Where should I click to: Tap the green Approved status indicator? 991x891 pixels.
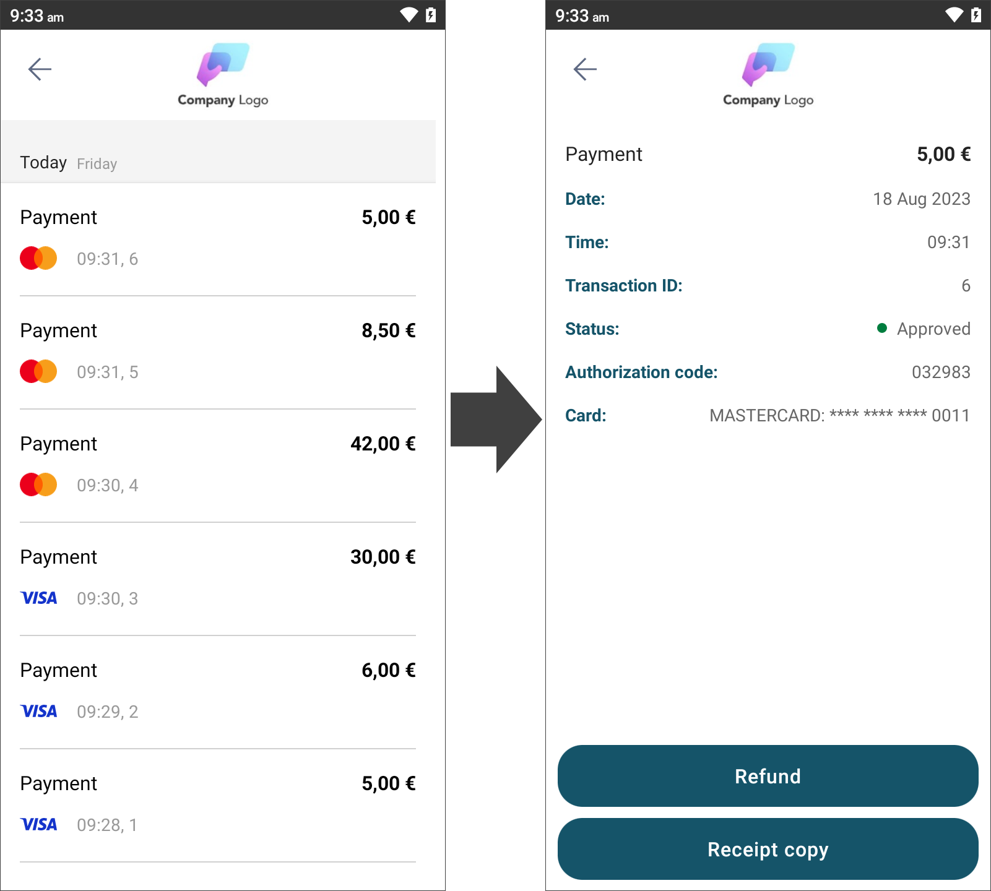[882, 328]
